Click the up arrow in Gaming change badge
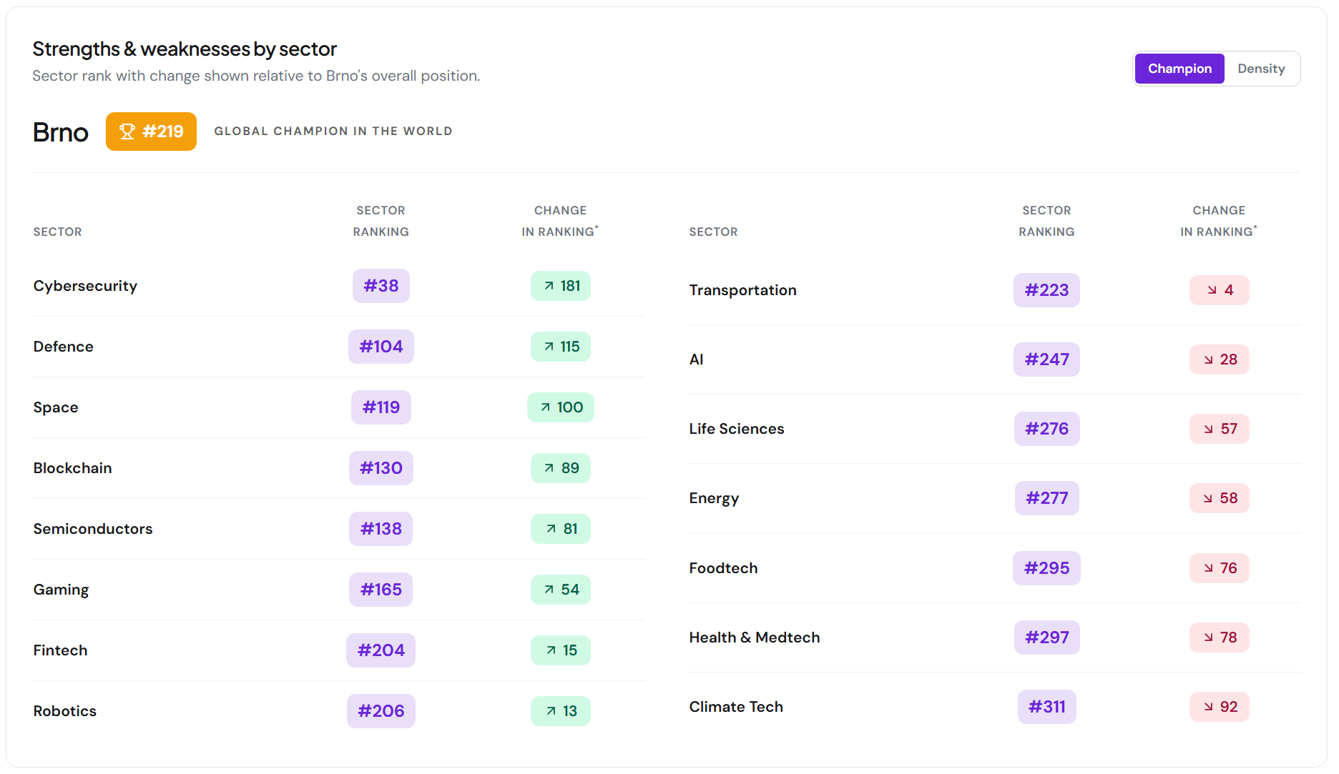1339x774 pixels. [x=549, y=590]
